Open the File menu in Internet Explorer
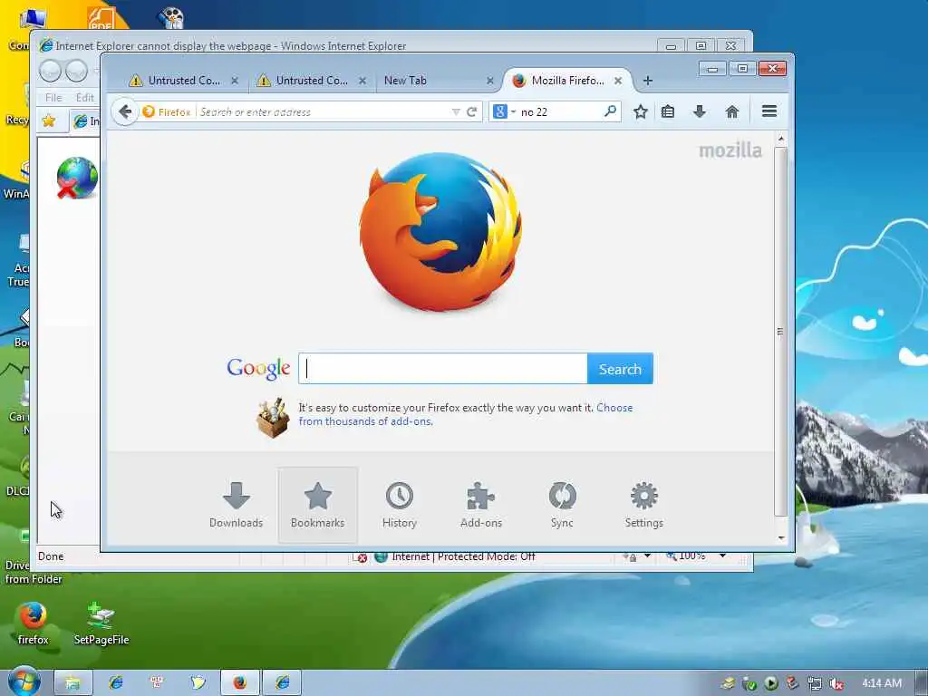The image size is (928, 696). coord(53,98)
